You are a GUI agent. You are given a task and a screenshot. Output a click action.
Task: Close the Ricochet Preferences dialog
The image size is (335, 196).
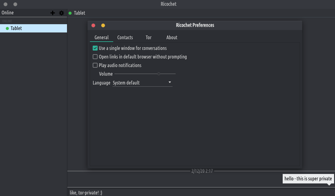click(x=94, y=25)
